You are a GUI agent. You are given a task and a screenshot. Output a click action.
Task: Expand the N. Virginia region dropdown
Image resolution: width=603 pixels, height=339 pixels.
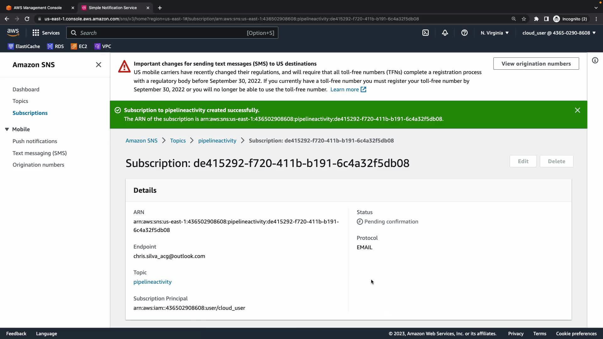[494, 33]
